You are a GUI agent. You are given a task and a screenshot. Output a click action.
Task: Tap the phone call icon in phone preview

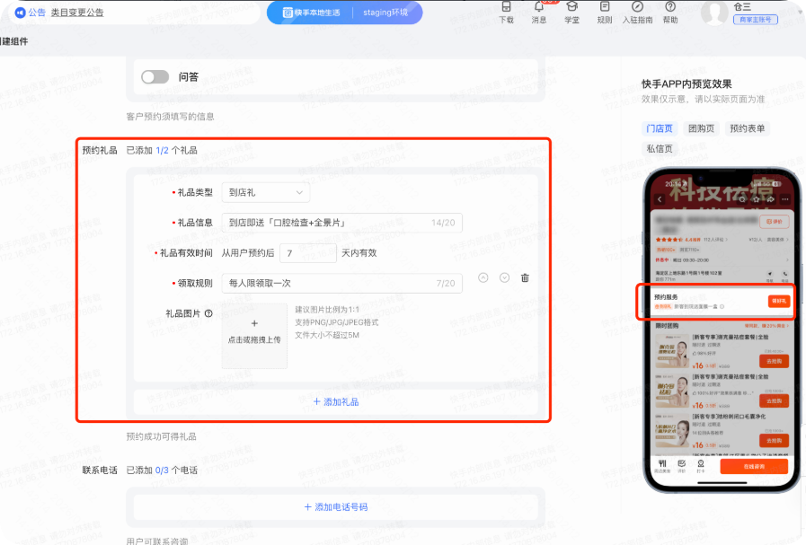[785, 275]
